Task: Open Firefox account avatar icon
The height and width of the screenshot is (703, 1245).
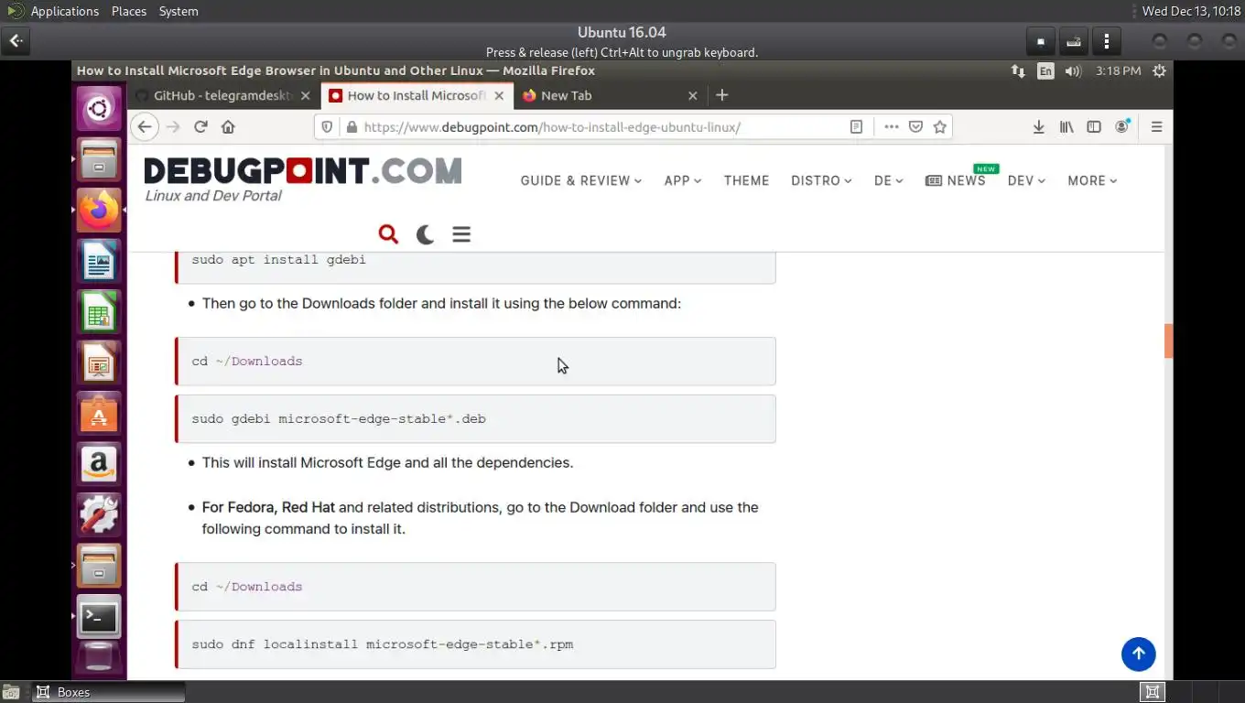Action: pos(1121,127)
